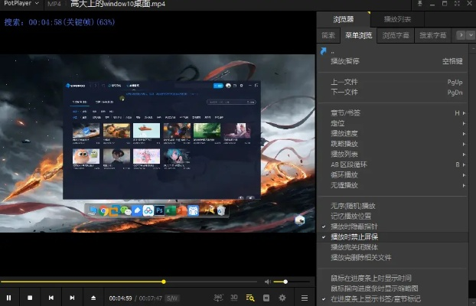Open the hamburger menu icon at bottom
The height and width of the screenshot is (306, 476).
tap(305, 298)
